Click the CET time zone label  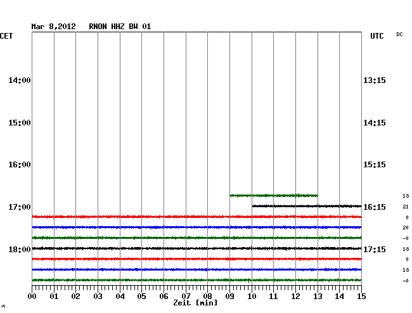6,36
